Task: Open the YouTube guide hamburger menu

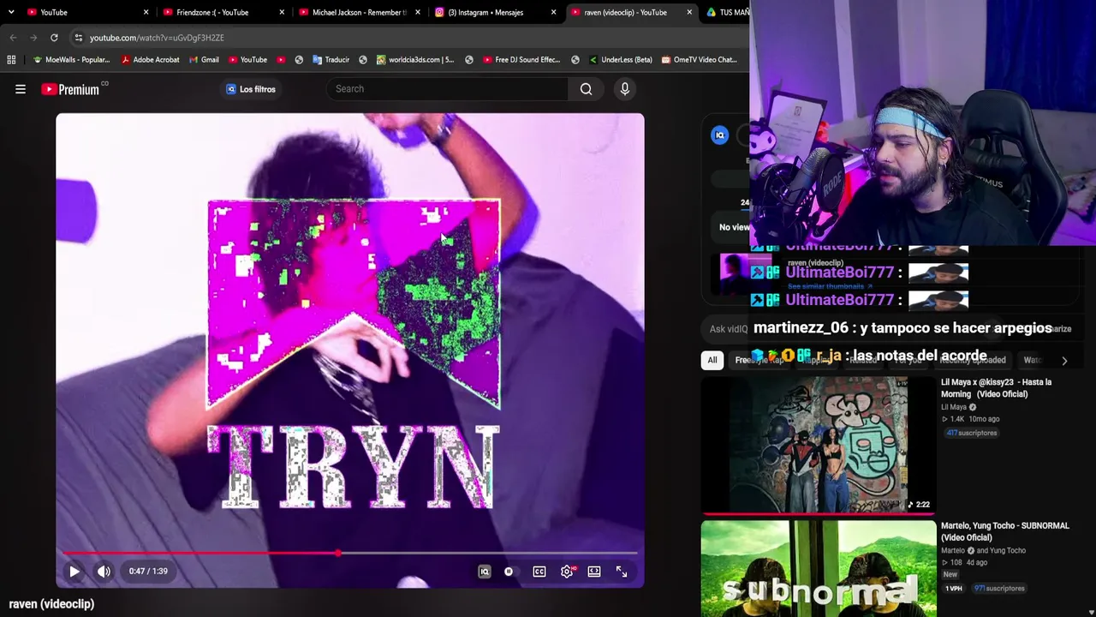Action: [21, 89]
